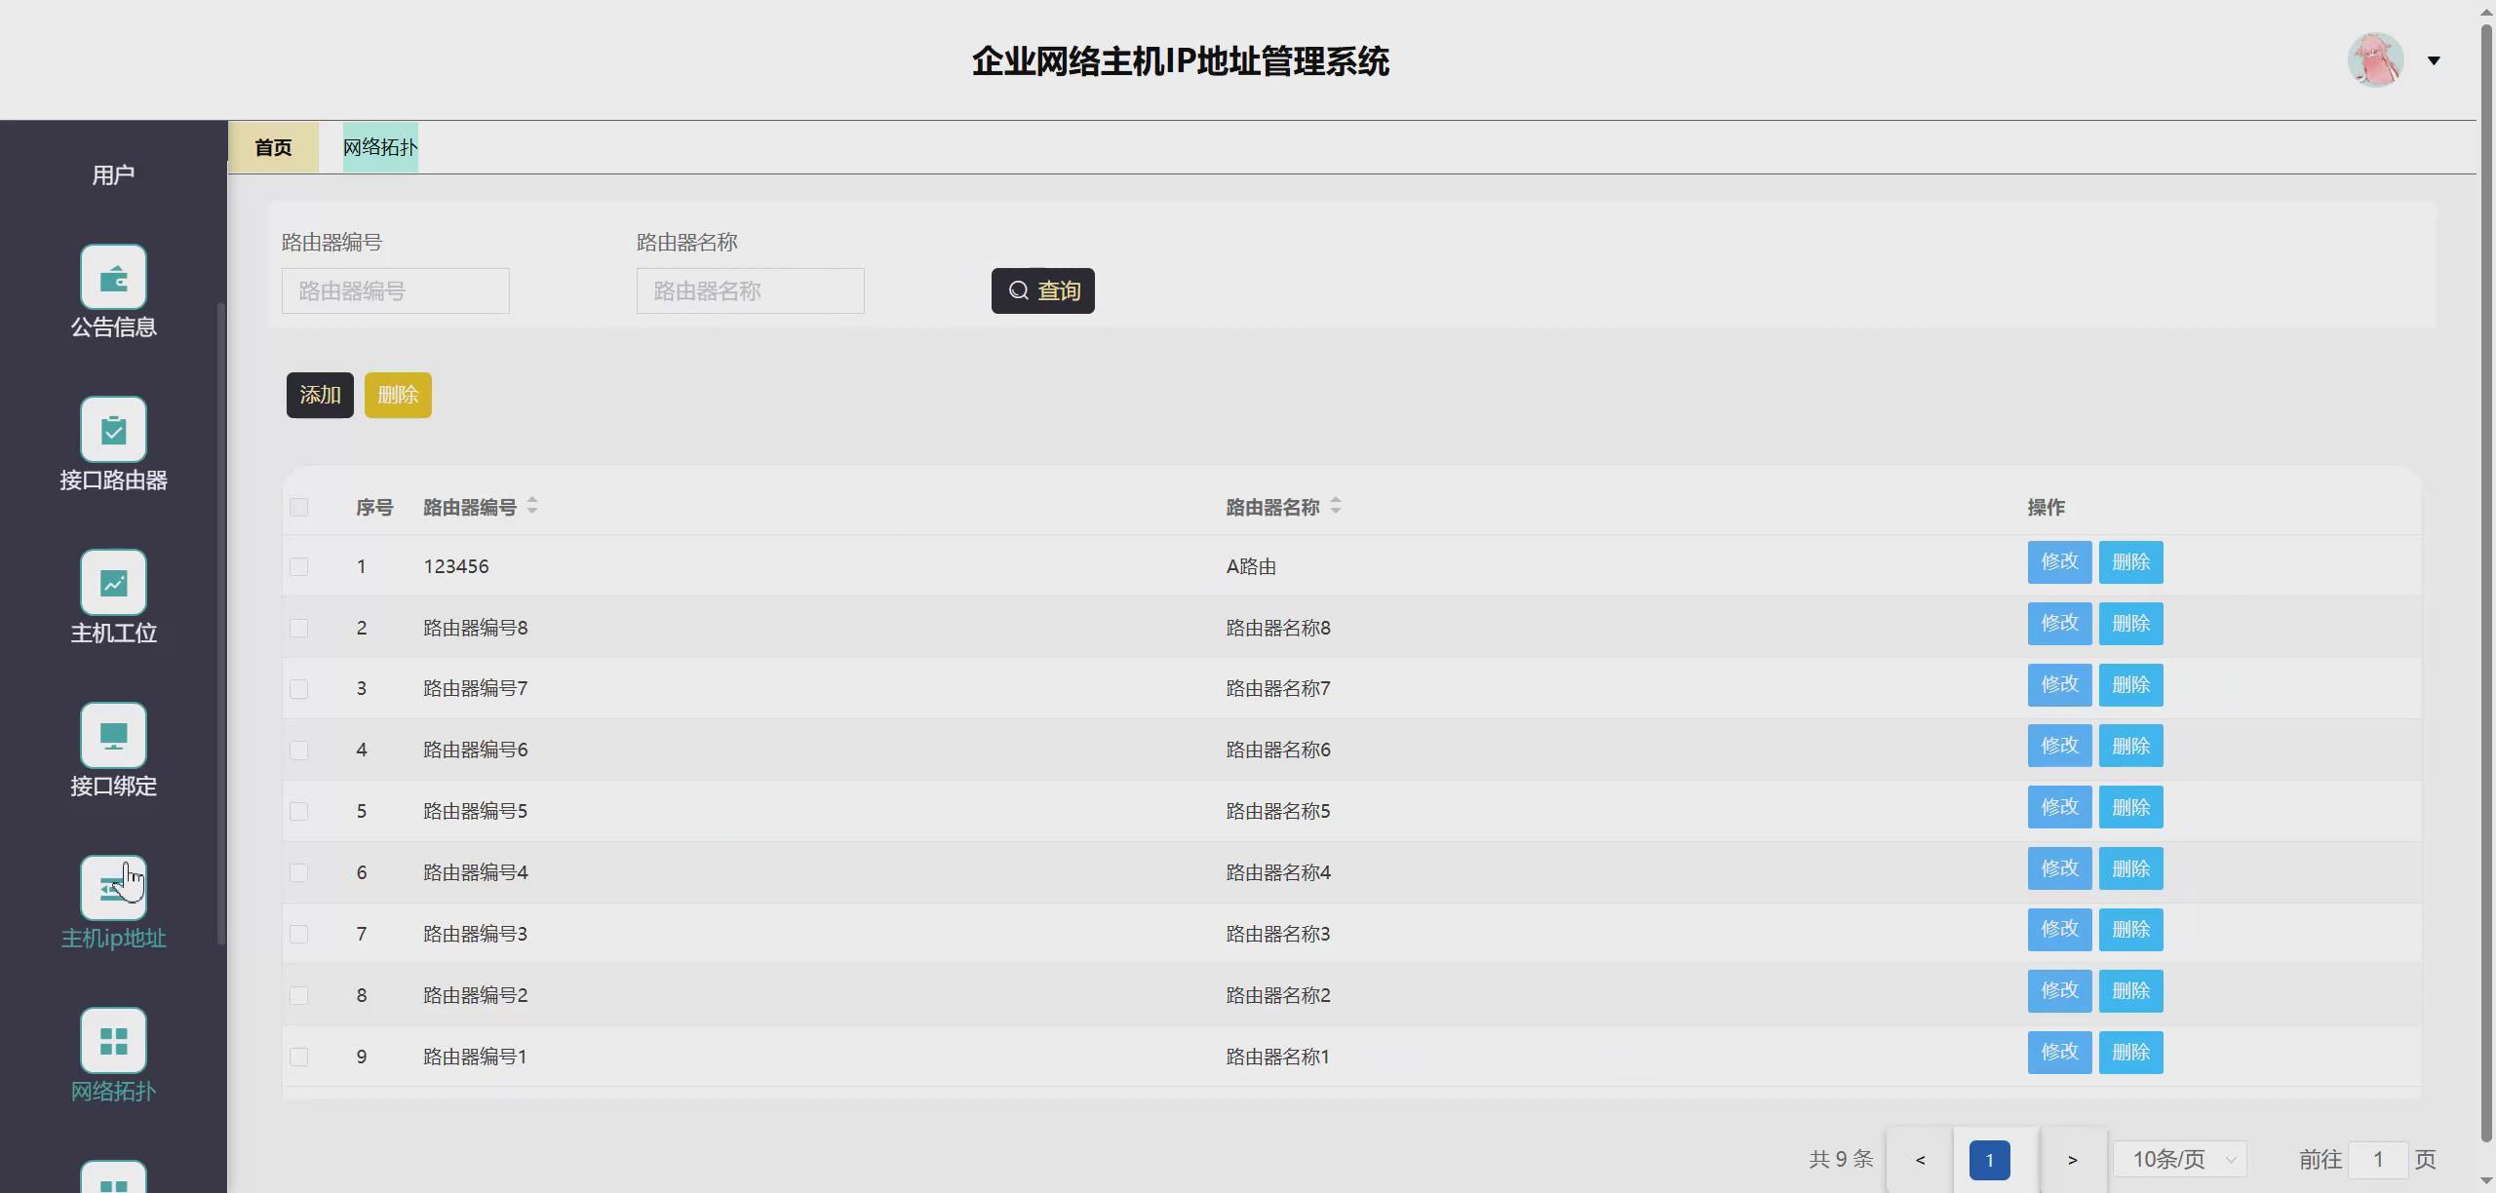The height and width of the screenshot is (1193, 2496).
Task: Click 修改 for 路由器名称3 row
Action: [2059, 930]
